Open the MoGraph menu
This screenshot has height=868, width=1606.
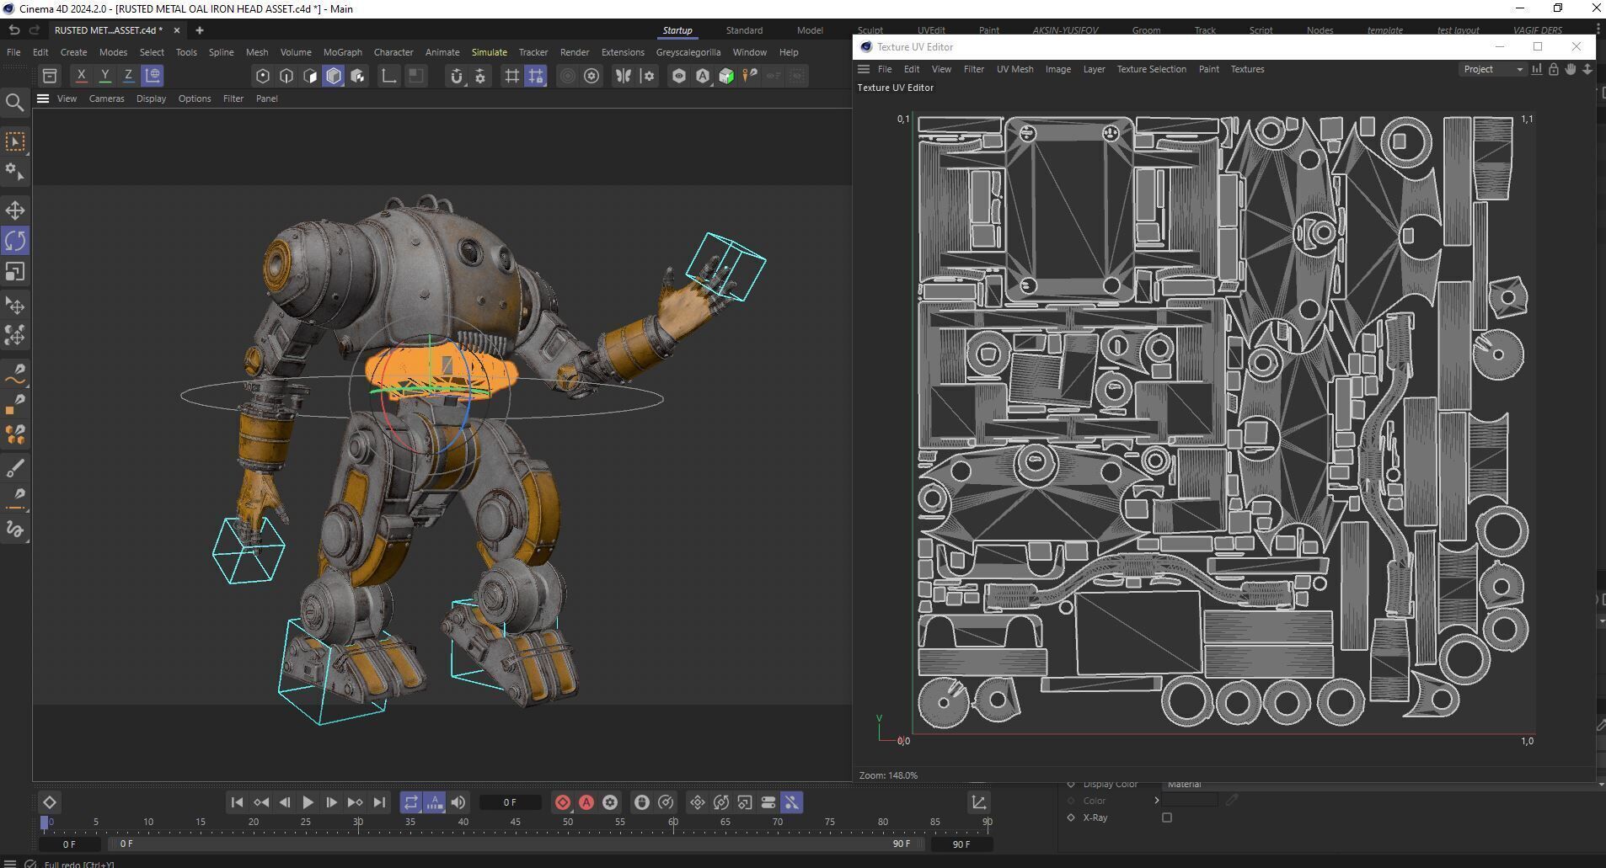342,52
